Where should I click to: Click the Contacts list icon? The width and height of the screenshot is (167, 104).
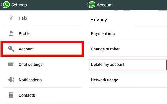(x=11, y=95)
